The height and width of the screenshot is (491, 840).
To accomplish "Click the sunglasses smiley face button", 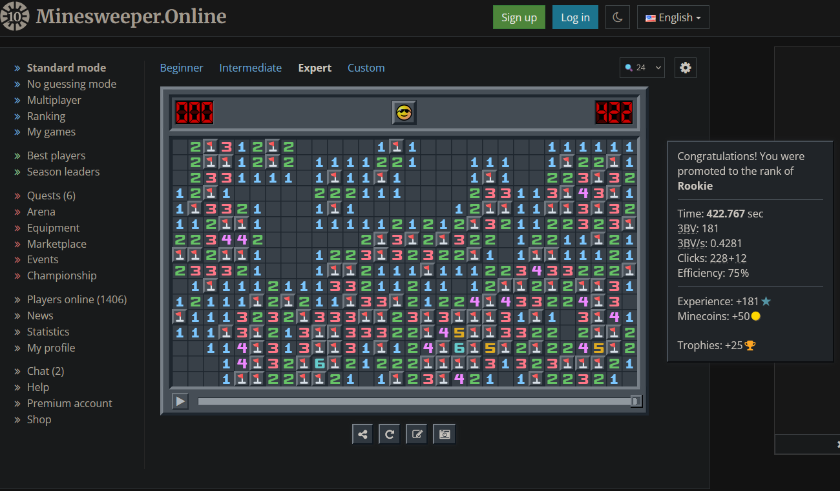I will tap(404, 113).
